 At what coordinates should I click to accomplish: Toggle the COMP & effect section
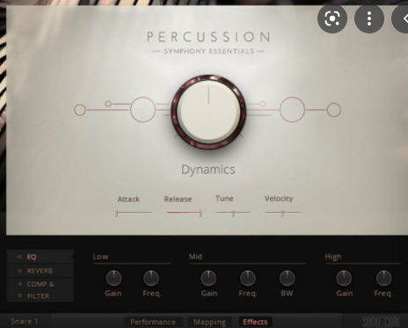click(x=20, y=284)
